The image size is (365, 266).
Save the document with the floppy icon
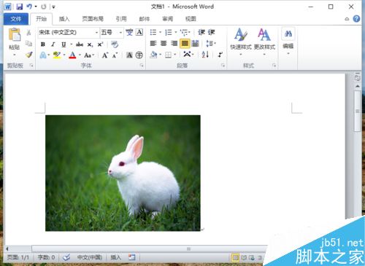[20, 7]
